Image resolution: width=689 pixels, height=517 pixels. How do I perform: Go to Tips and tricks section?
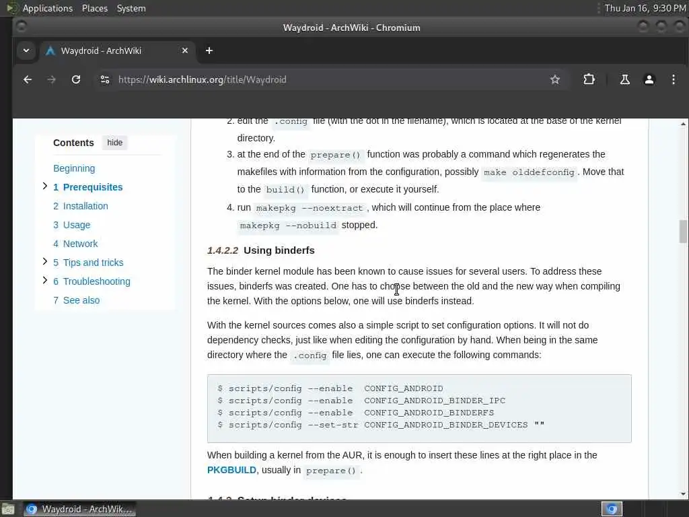pos(88,263)
